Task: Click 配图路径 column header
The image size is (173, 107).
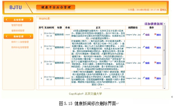Action: (x=133, y=28)
